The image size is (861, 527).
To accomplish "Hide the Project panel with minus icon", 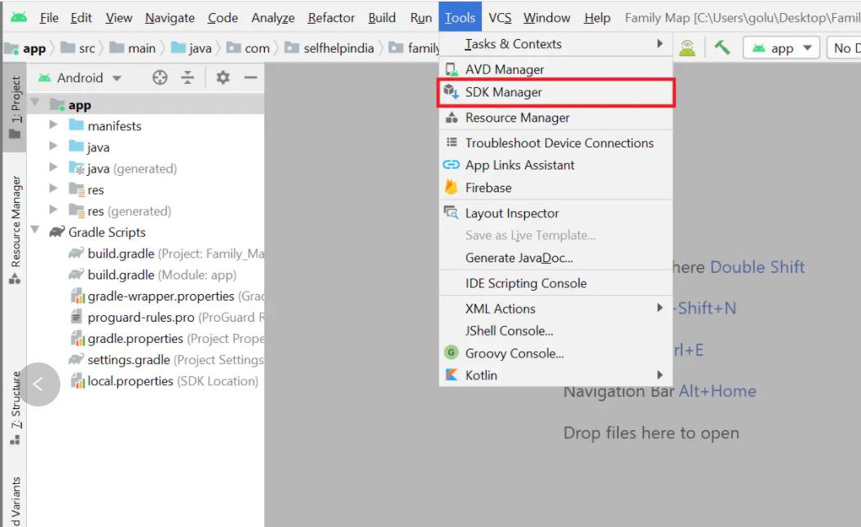I will point(250,77).
